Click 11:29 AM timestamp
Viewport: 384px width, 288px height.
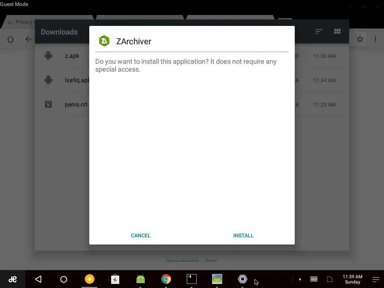[x=324, y=105]
